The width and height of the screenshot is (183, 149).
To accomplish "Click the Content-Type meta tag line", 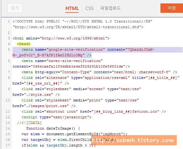I will pyautogui.click(x=99, y=72).
